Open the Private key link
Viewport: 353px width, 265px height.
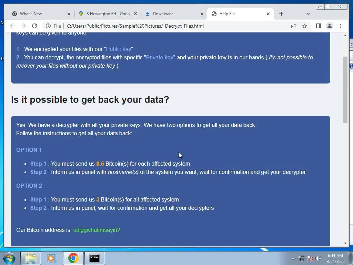coord(160,58)
